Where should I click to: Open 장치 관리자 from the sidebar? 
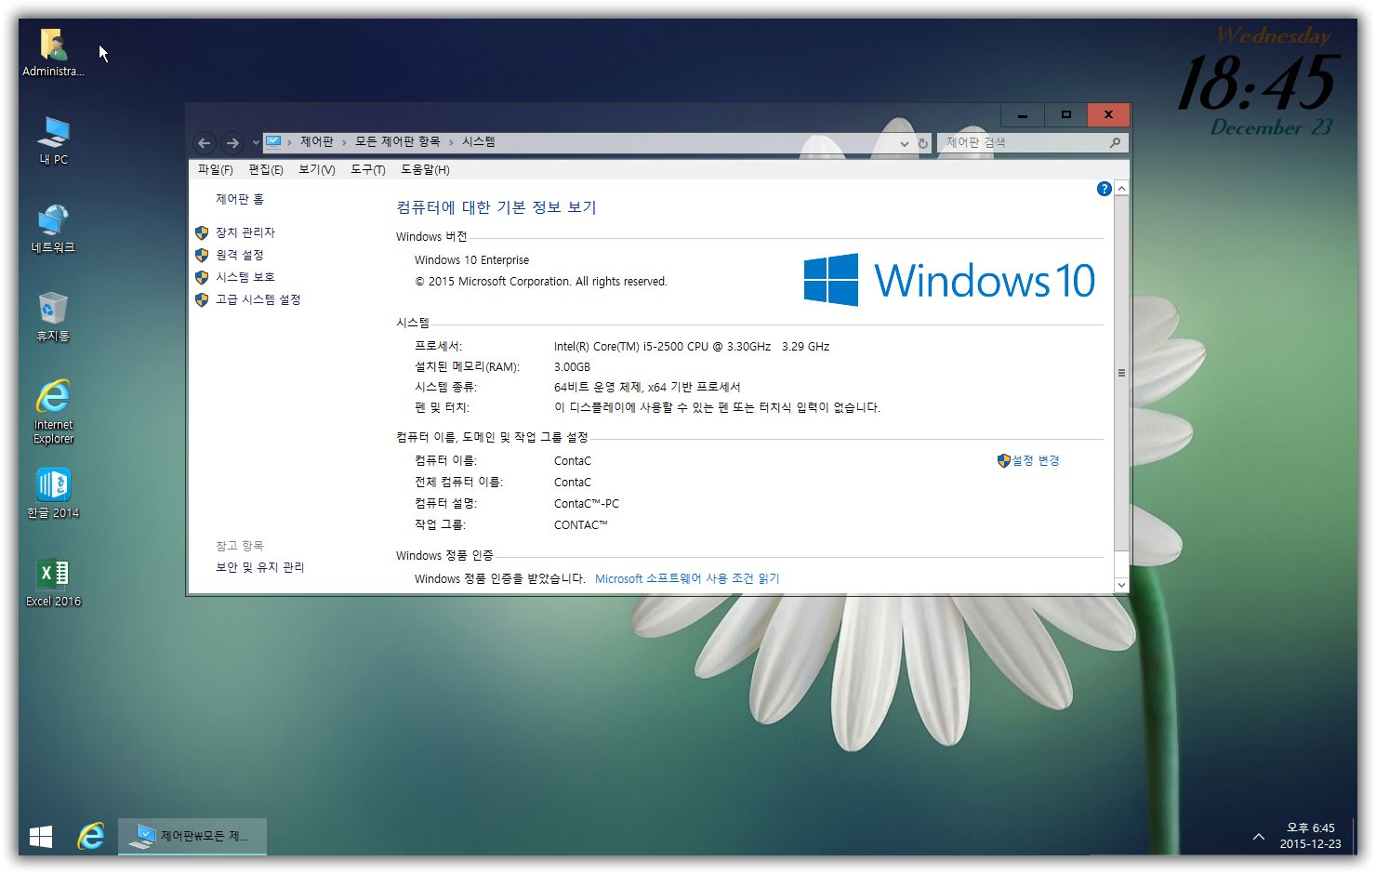[245, 232]
